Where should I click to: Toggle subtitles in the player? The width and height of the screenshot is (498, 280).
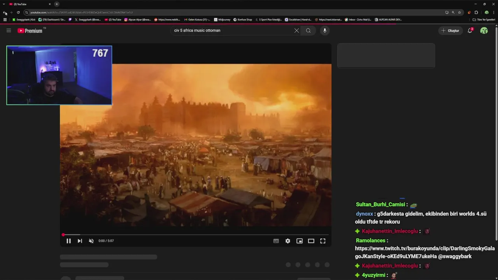coord(276,241)
